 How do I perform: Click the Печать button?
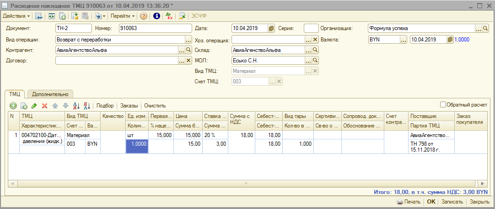click(x=409, y=202)
